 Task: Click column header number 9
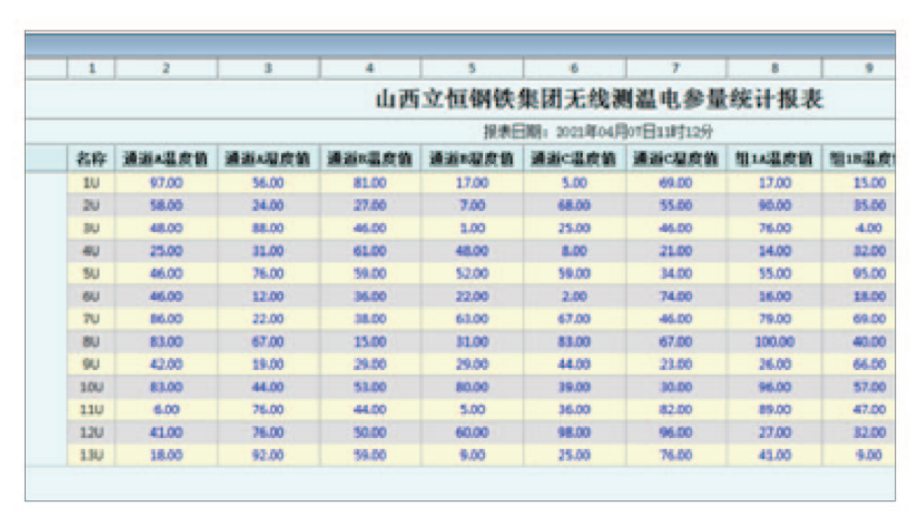click(x=868, y=69)
